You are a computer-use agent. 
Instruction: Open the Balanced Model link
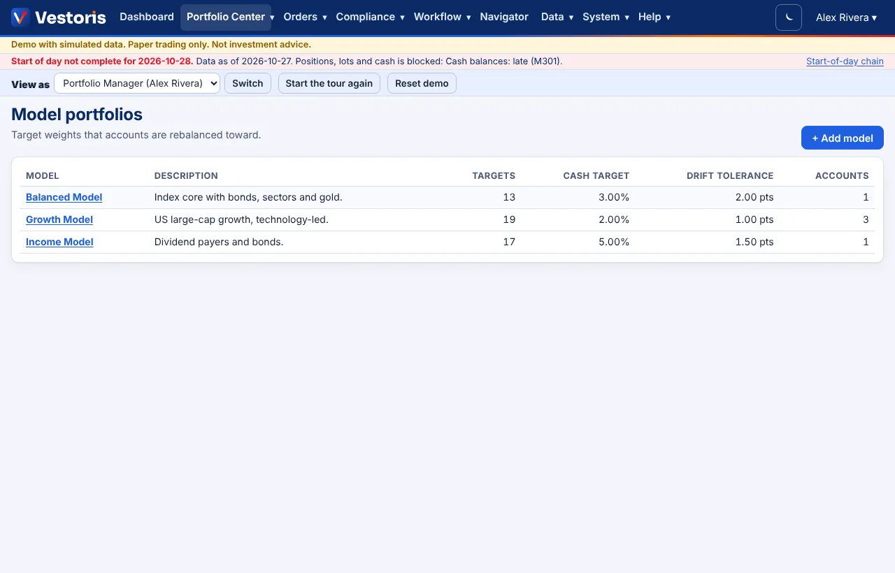tap(64, 197)
